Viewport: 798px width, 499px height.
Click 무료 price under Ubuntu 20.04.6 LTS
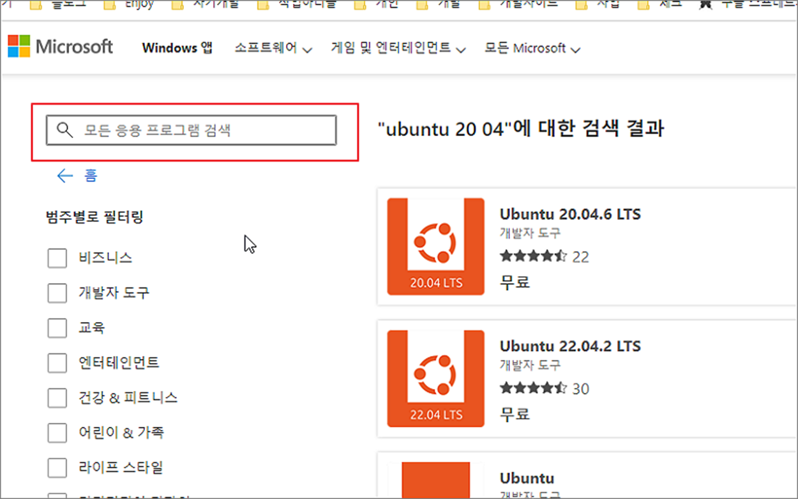(x=515, y=281)
